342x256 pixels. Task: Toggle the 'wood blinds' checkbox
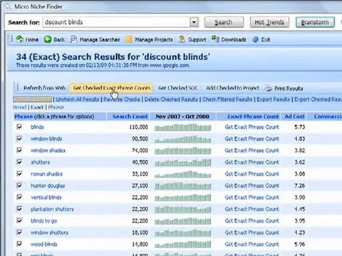[19, 244]
